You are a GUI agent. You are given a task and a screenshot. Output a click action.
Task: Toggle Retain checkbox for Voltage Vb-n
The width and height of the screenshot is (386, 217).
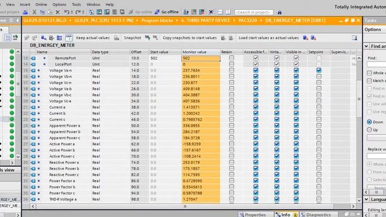click(x=232, y=77)
